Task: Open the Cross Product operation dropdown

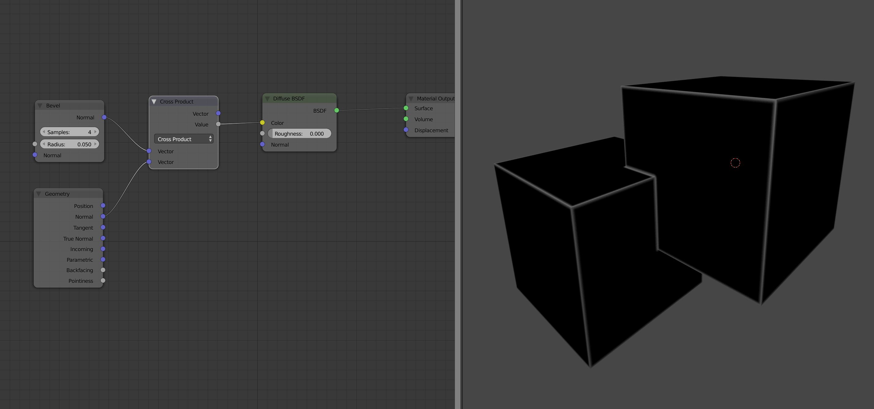Action: (183, 139)
